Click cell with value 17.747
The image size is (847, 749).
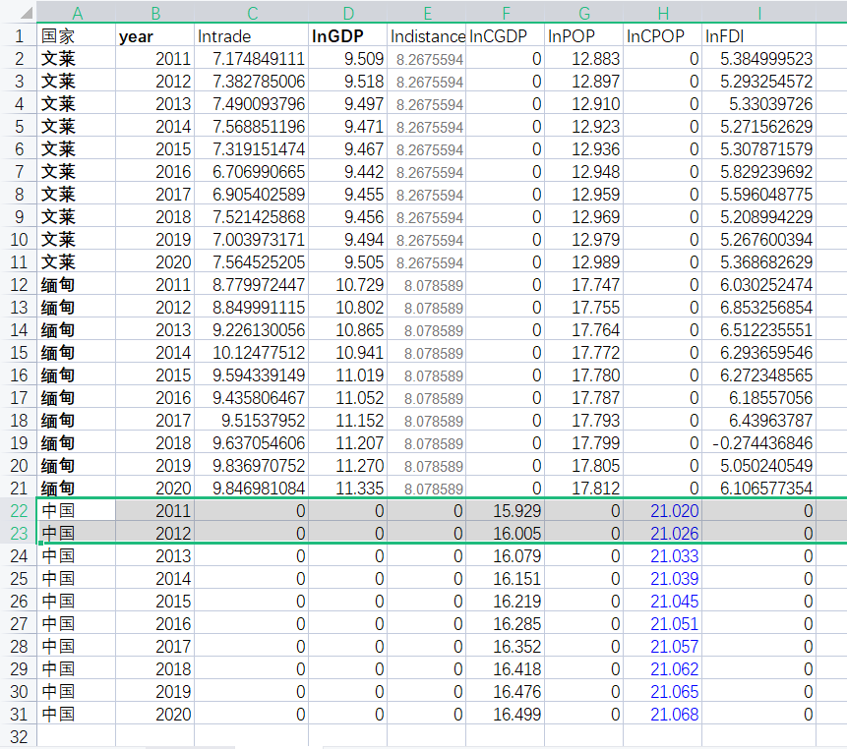click(584, 284)
